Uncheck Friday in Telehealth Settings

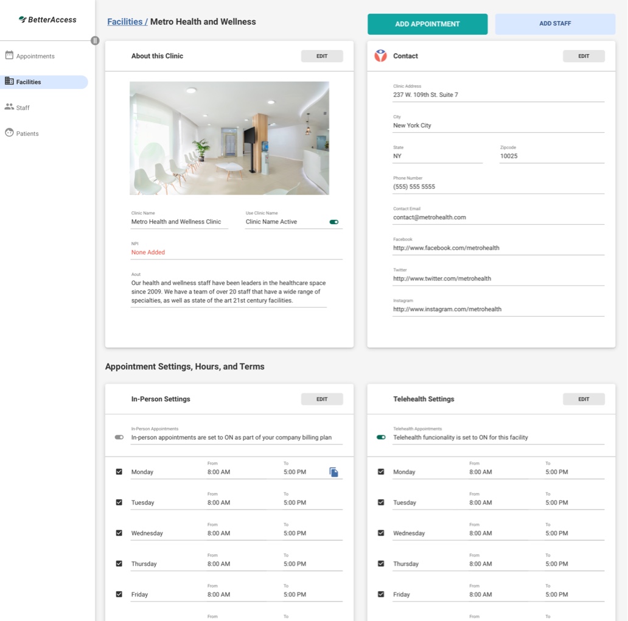[x=381, y=594]
